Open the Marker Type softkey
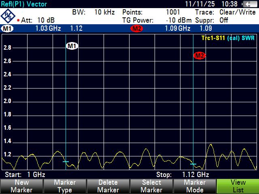This screenshot has width=259, height=194. 65,186
